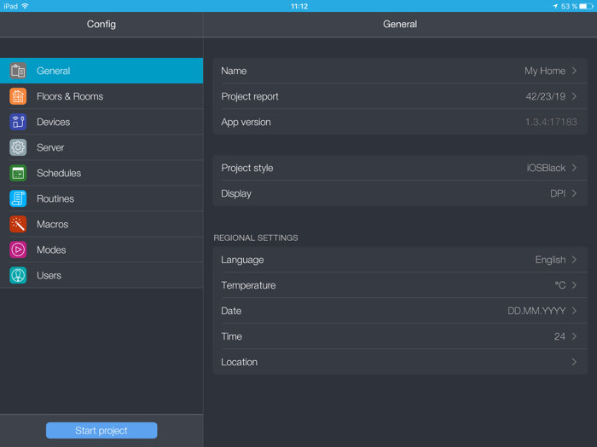Image resolution: width=597 pixels, height=447 pixels.
Task: Click the 'iOSBlack' style value
Action: pyautogui.click(x=546, y=168)
